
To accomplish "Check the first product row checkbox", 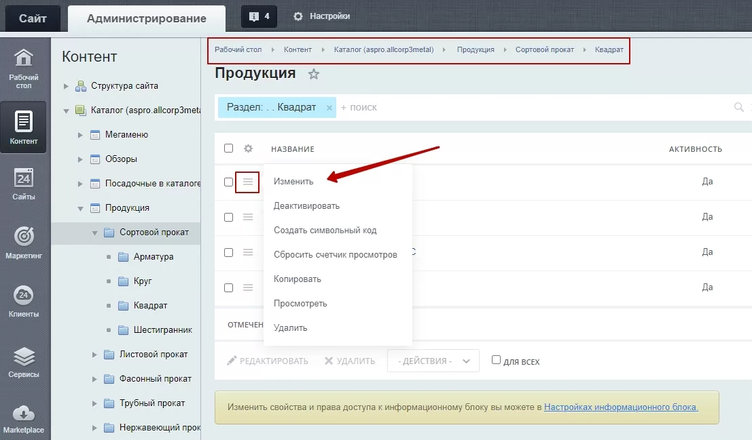I will tap(229, 182).
